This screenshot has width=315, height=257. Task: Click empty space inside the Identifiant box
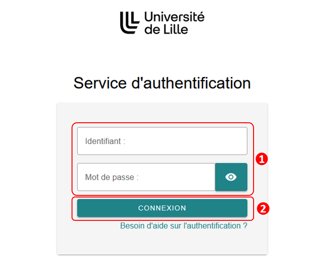click(187, 141)
